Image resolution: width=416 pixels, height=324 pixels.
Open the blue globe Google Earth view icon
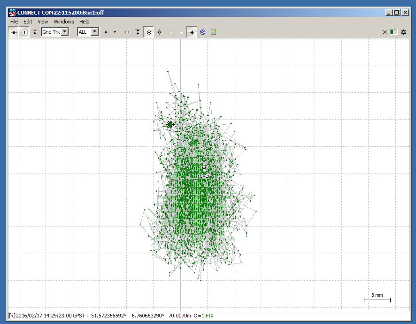(x=203, y=32)
